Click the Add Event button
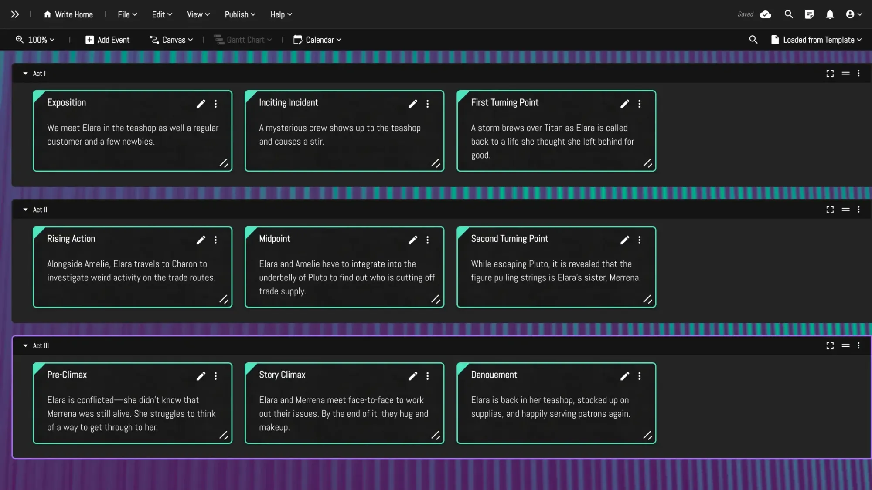Screen dimensions: 872x490 coord(107,40)
